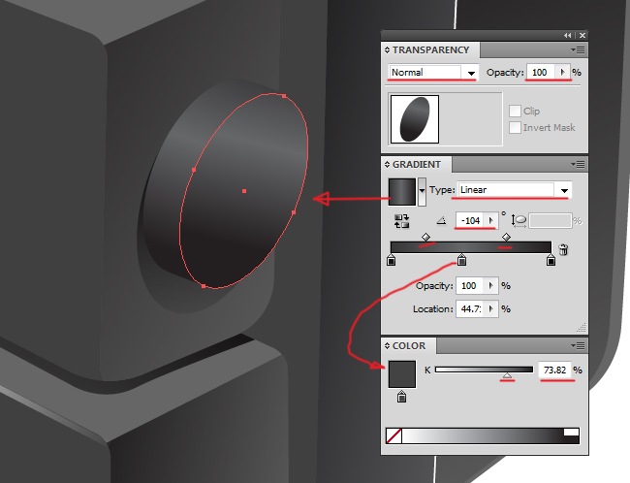Click the object thumbnail in Transparency panel

(x=415, y=119)
